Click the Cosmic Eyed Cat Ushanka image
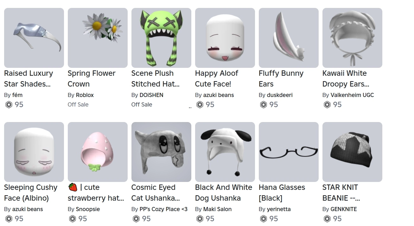414x226 pixels. click(x=161, y=152)
